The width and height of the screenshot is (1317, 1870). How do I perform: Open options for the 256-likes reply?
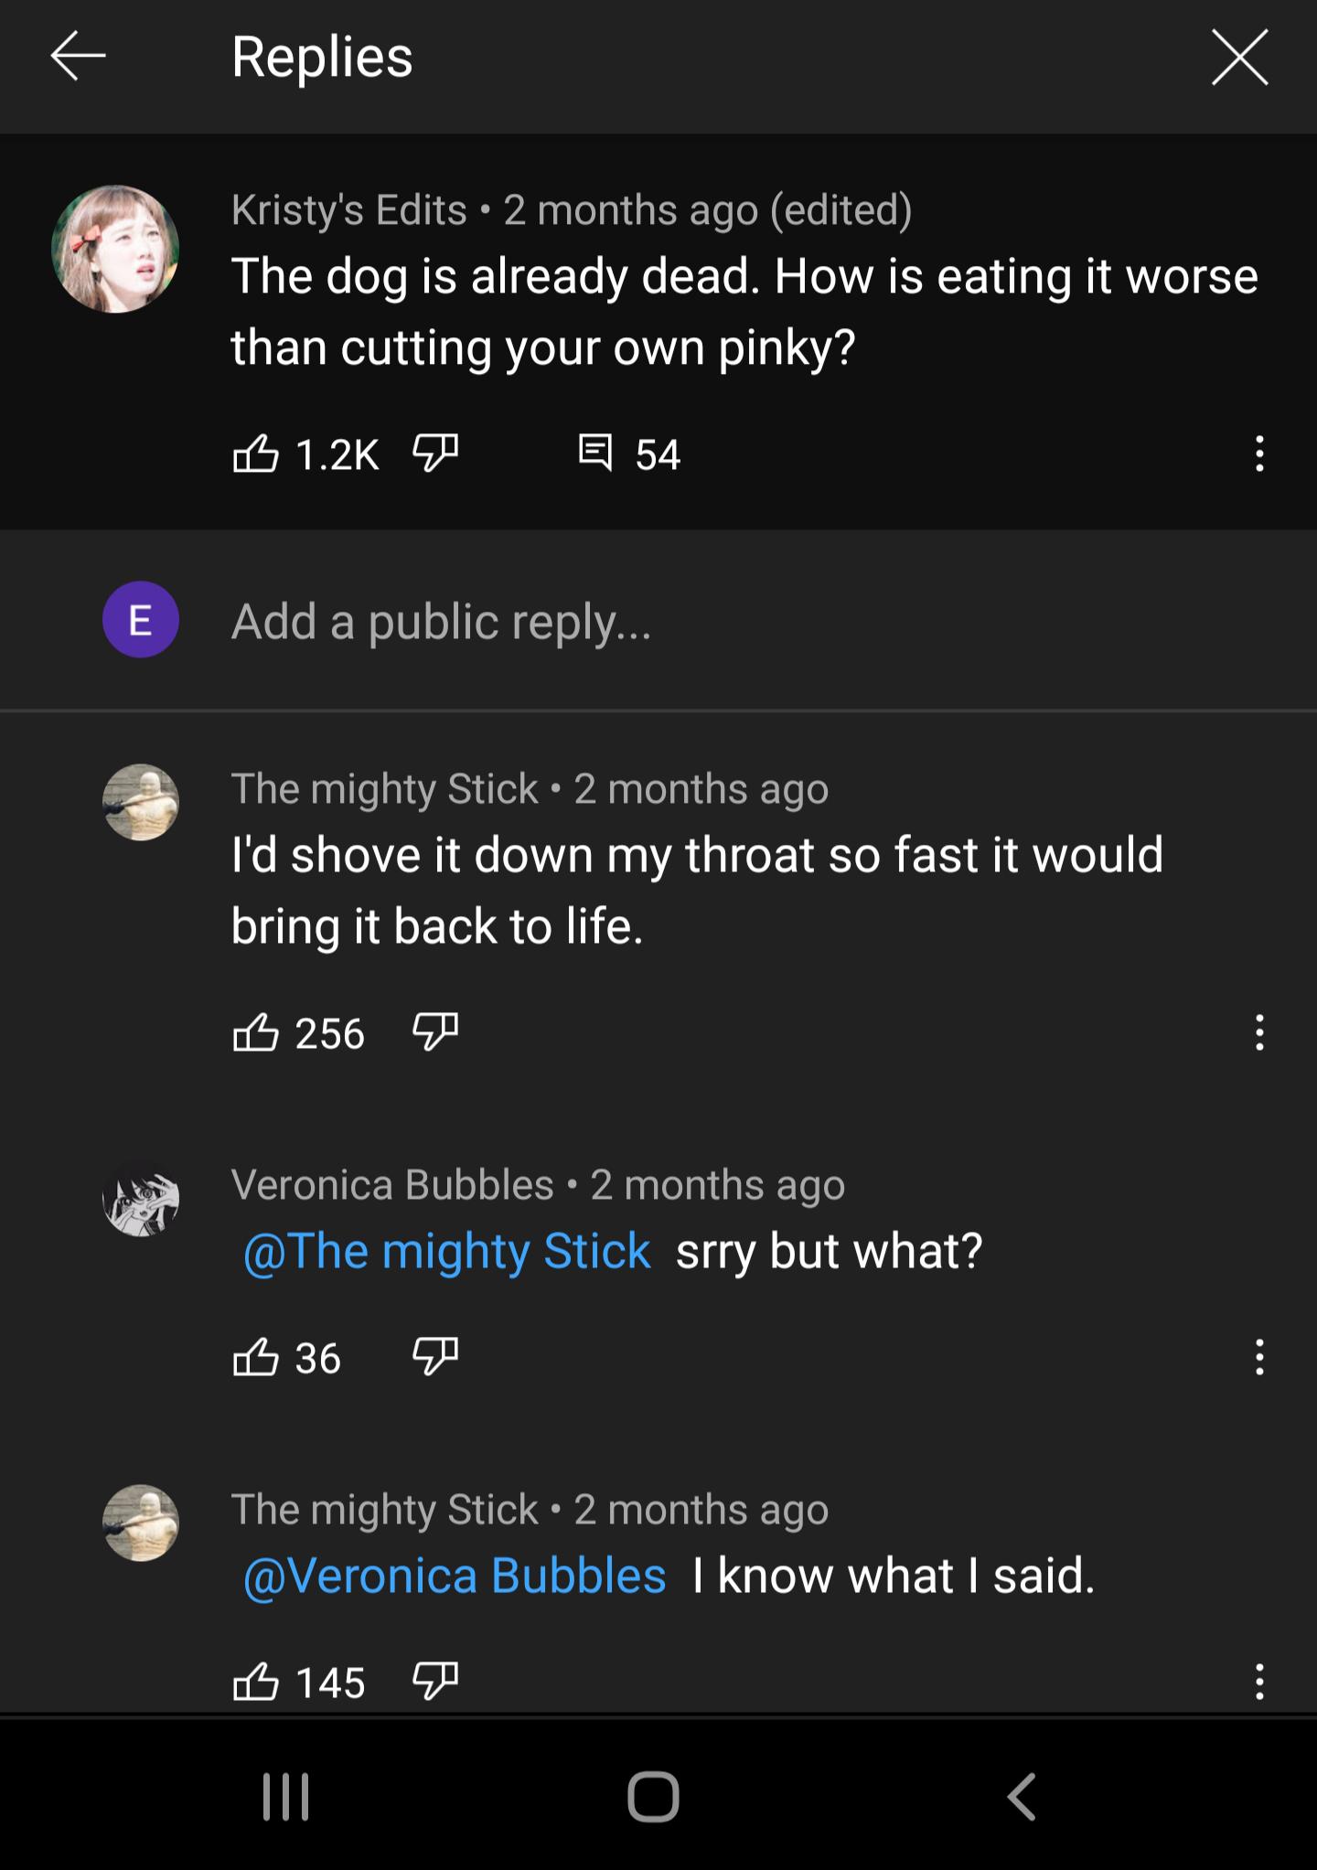1259,1033
